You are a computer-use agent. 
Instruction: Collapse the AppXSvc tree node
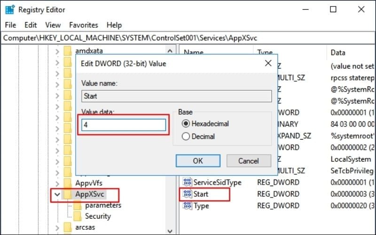click(57, 194)
